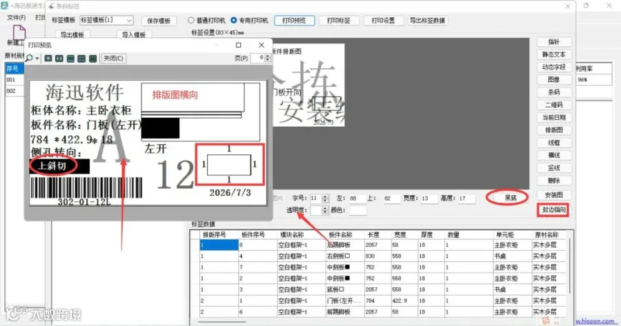Select the one-page view icon in print preview
The height and width of the screenshot is (326, 621).
coord(48,59)
